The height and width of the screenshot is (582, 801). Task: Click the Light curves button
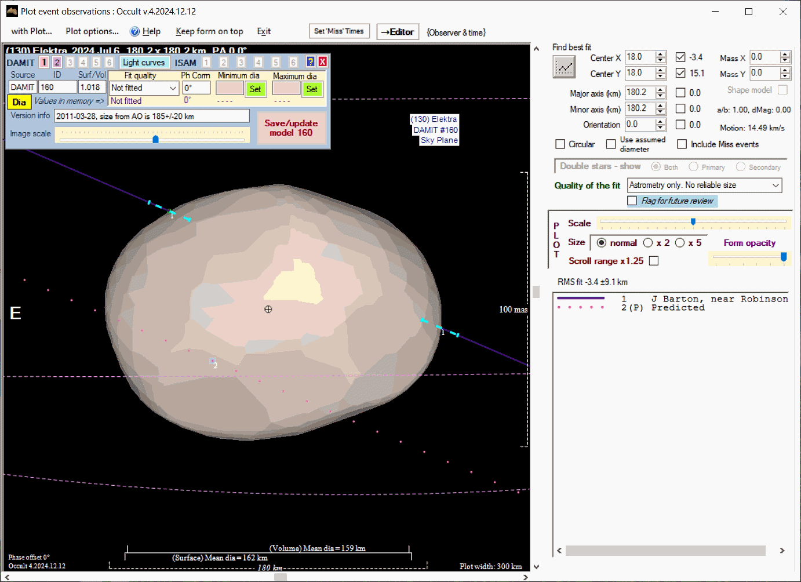click(x=144, y=63)
